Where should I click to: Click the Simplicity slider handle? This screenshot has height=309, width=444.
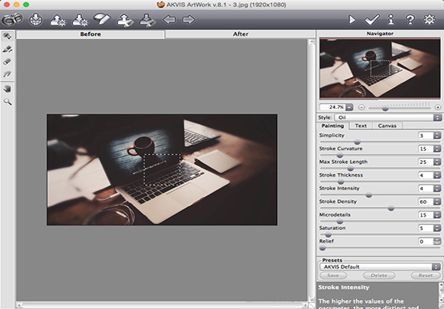357,142
